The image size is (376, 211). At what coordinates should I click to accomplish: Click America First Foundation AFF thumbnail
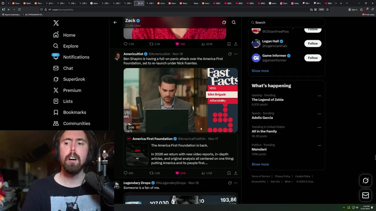(137, 154)
